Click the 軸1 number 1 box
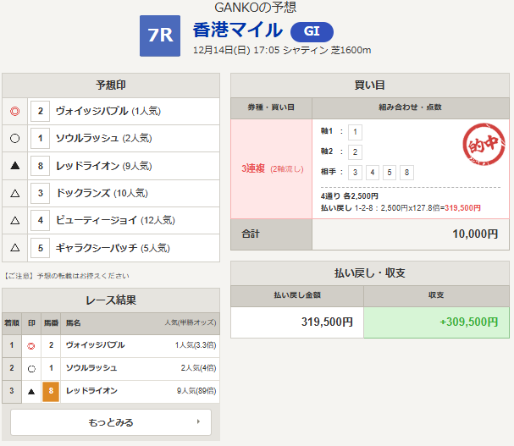Image resolution: width=514 pixels, height=446 pixels. click(x=355, y=132)
